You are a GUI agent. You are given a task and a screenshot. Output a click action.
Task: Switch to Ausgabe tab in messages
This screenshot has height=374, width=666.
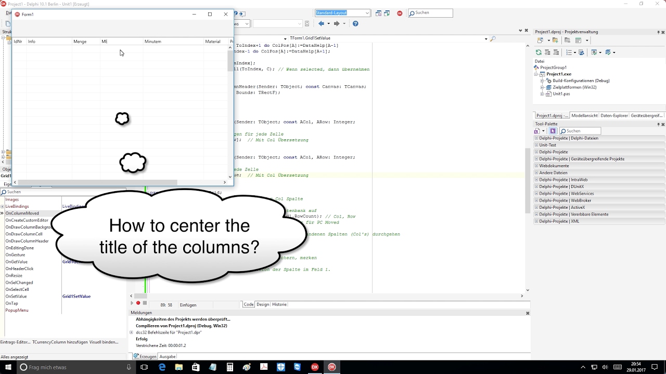(x=168, y=356)
